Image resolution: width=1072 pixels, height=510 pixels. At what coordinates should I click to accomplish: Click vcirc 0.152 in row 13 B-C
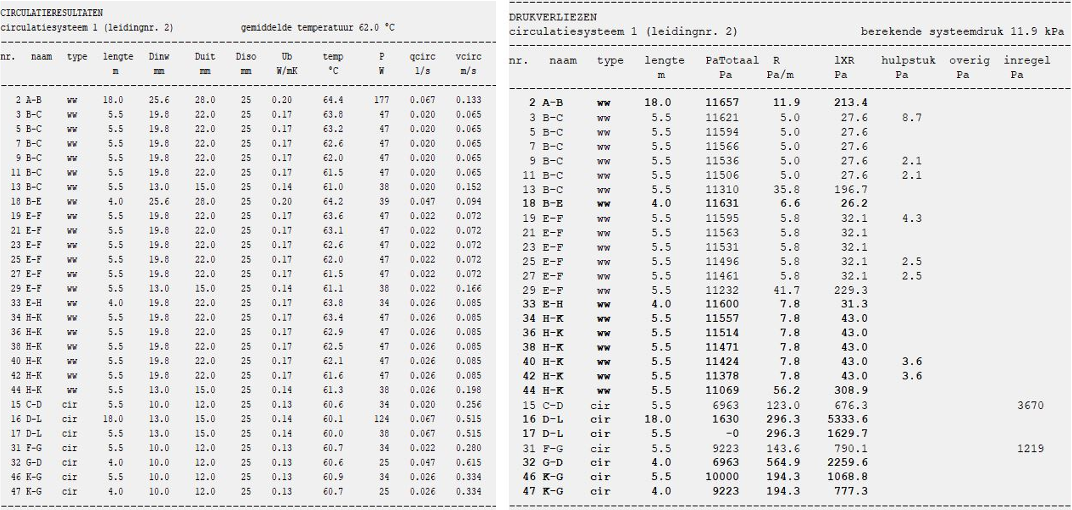coord(468,187)
